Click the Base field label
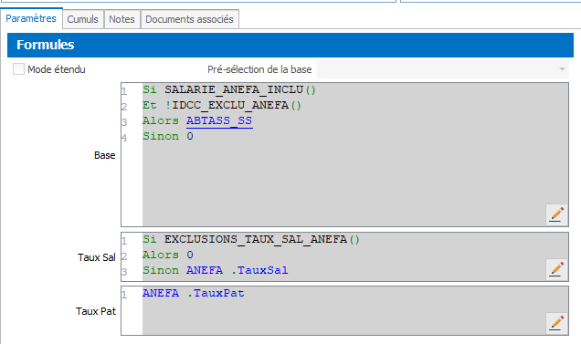Screen dimensions: 581x344 104,155
